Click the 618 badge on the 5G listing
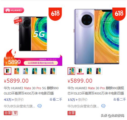Image resolution: width=127 pixels, height=120 pixels. (x=55, y=14)
